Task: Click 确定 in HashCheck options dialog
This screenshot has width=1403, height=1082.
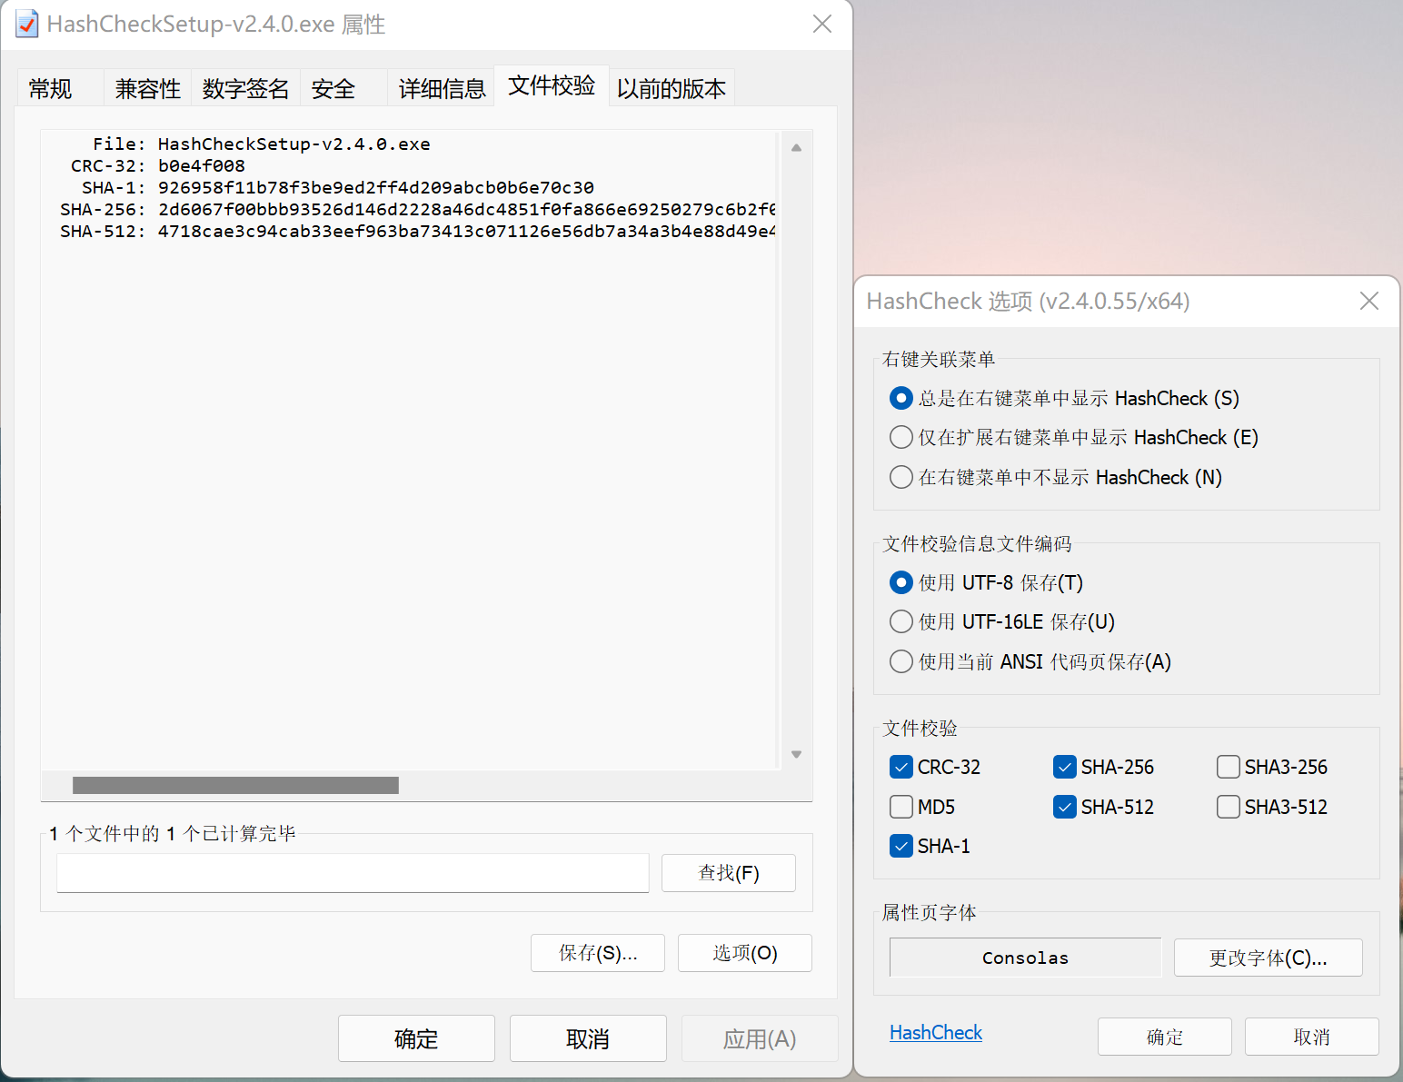Action: click(x=1165, y=1037)
